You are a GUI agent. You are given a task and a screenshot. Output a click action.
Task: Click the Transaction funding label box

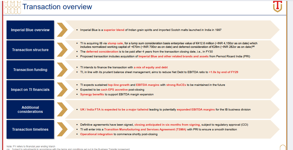pyautogui.click(x=30, y=70)
